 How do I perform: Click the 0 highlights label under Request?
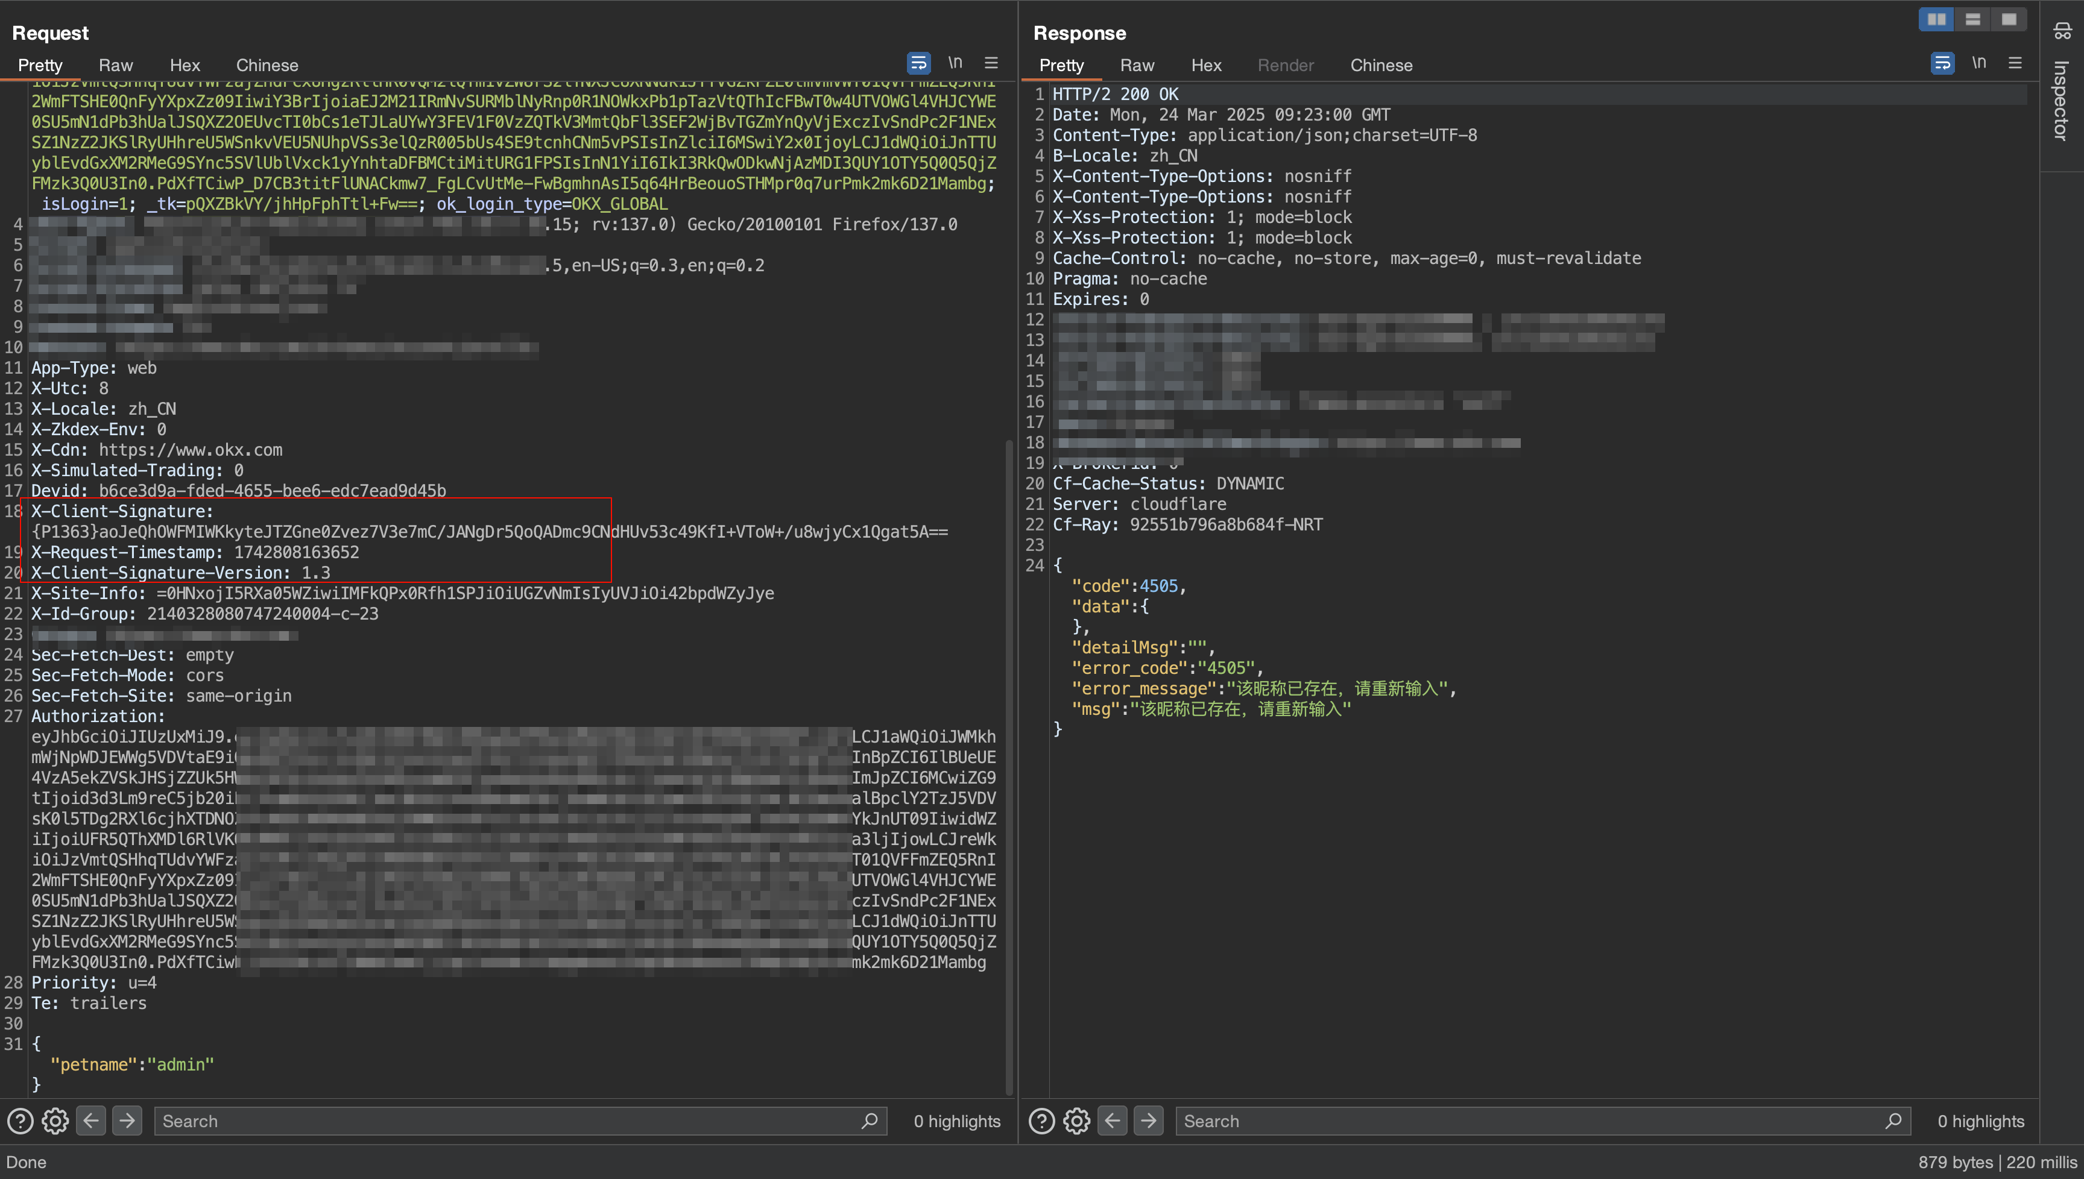tap(956, 1121)
